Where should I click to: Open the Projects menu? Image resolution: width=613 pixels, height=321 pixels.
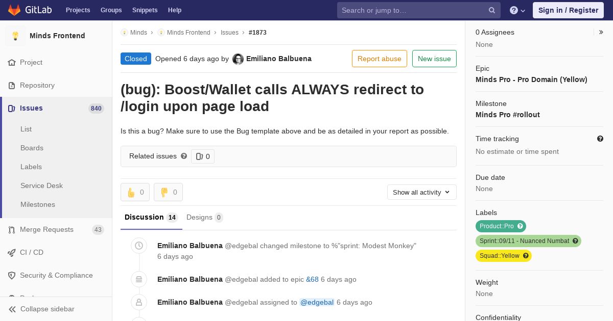pyautogui.click(x=78, y=10)
